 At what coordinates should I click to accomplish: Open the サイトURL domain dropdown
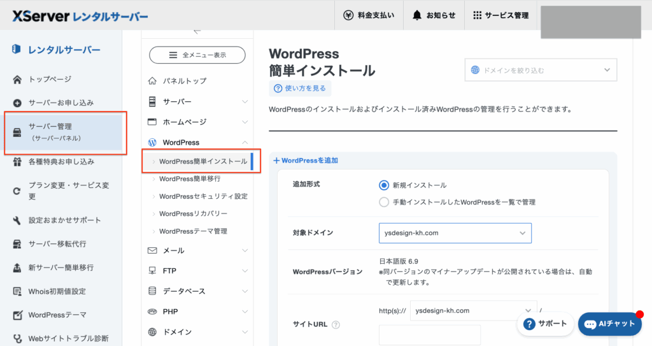click(x=473, y=310)
